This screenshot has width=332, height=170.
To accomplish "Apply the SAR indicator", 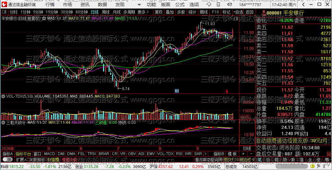I will click(198, 154).
